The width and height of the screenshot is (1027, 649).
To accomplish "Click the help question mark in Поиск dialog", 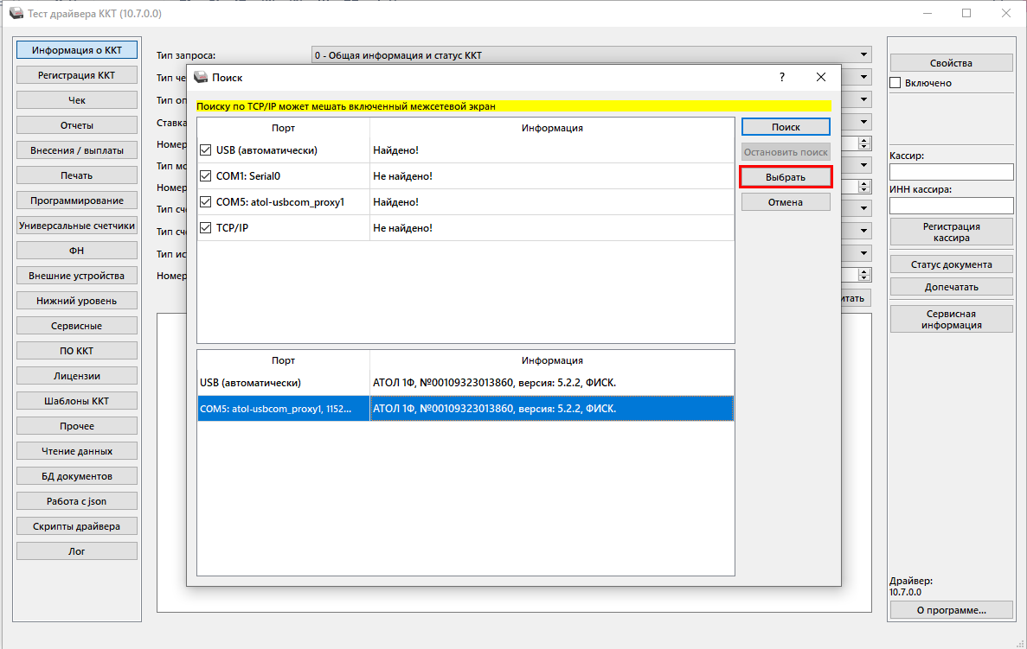I will click(782, 77).
